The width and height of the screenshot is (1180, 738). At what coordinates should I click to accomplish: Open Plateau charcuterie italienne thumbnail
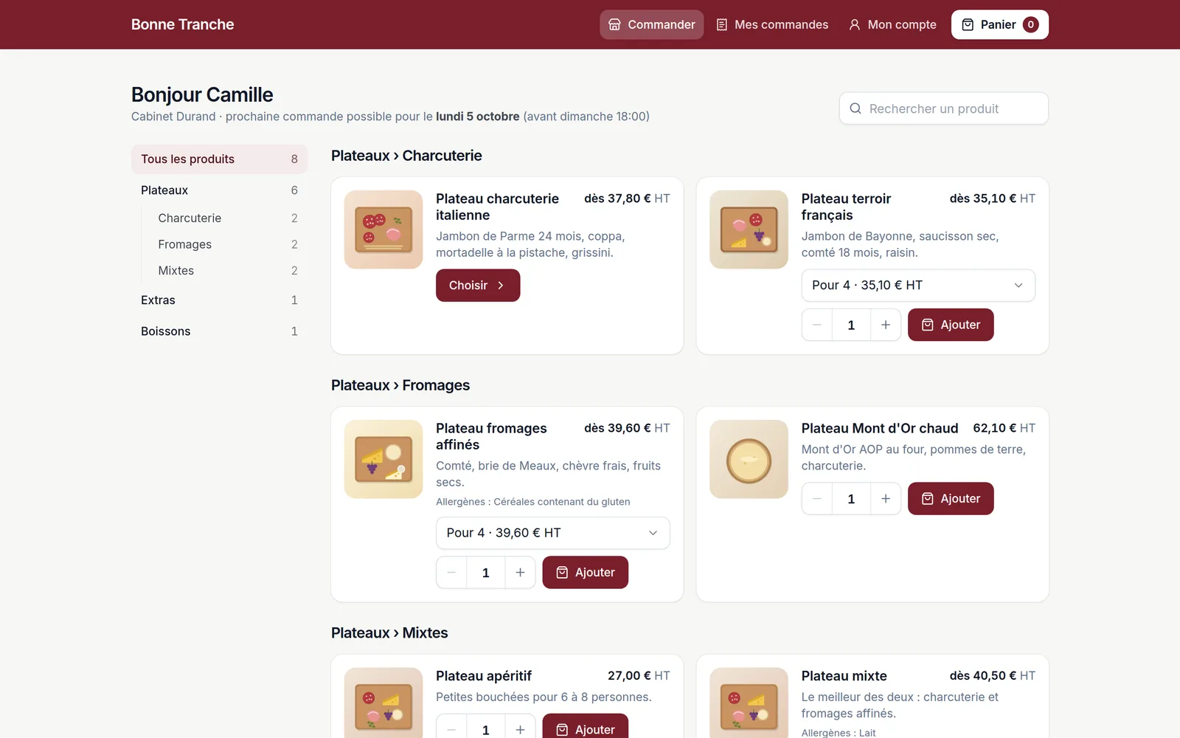(383, 230)
